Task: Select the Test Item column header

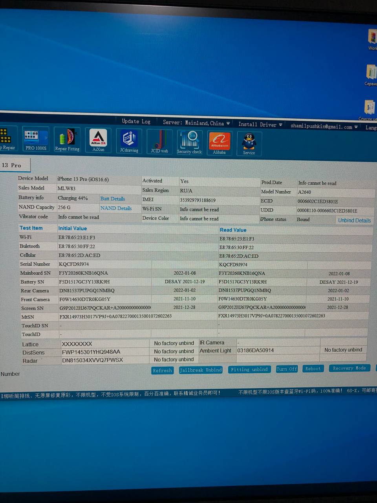Action: click(x=31, y=228)
